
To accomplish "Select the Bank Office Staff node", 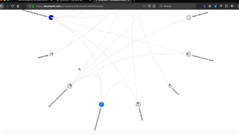I will pyautogui.click(x=189, y=17).
